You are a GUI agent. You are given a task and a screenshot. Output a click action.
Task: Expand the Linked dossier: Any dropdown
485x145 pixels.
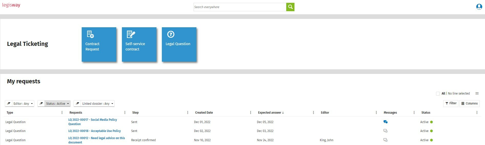pos(97,103)
